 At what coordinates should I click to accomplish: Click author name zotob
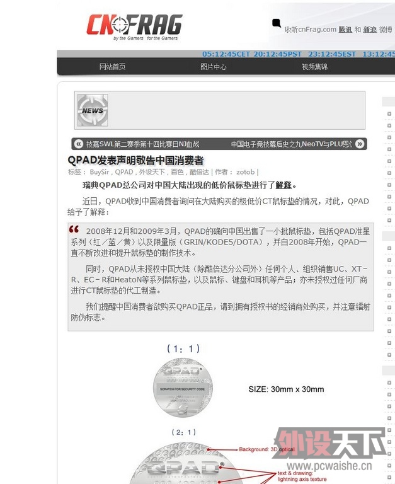point(245,172)
